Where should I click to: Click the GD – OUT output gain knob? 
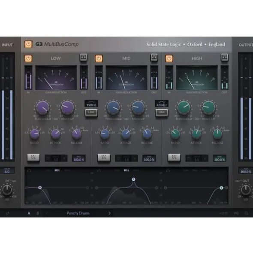pos(246,190)
